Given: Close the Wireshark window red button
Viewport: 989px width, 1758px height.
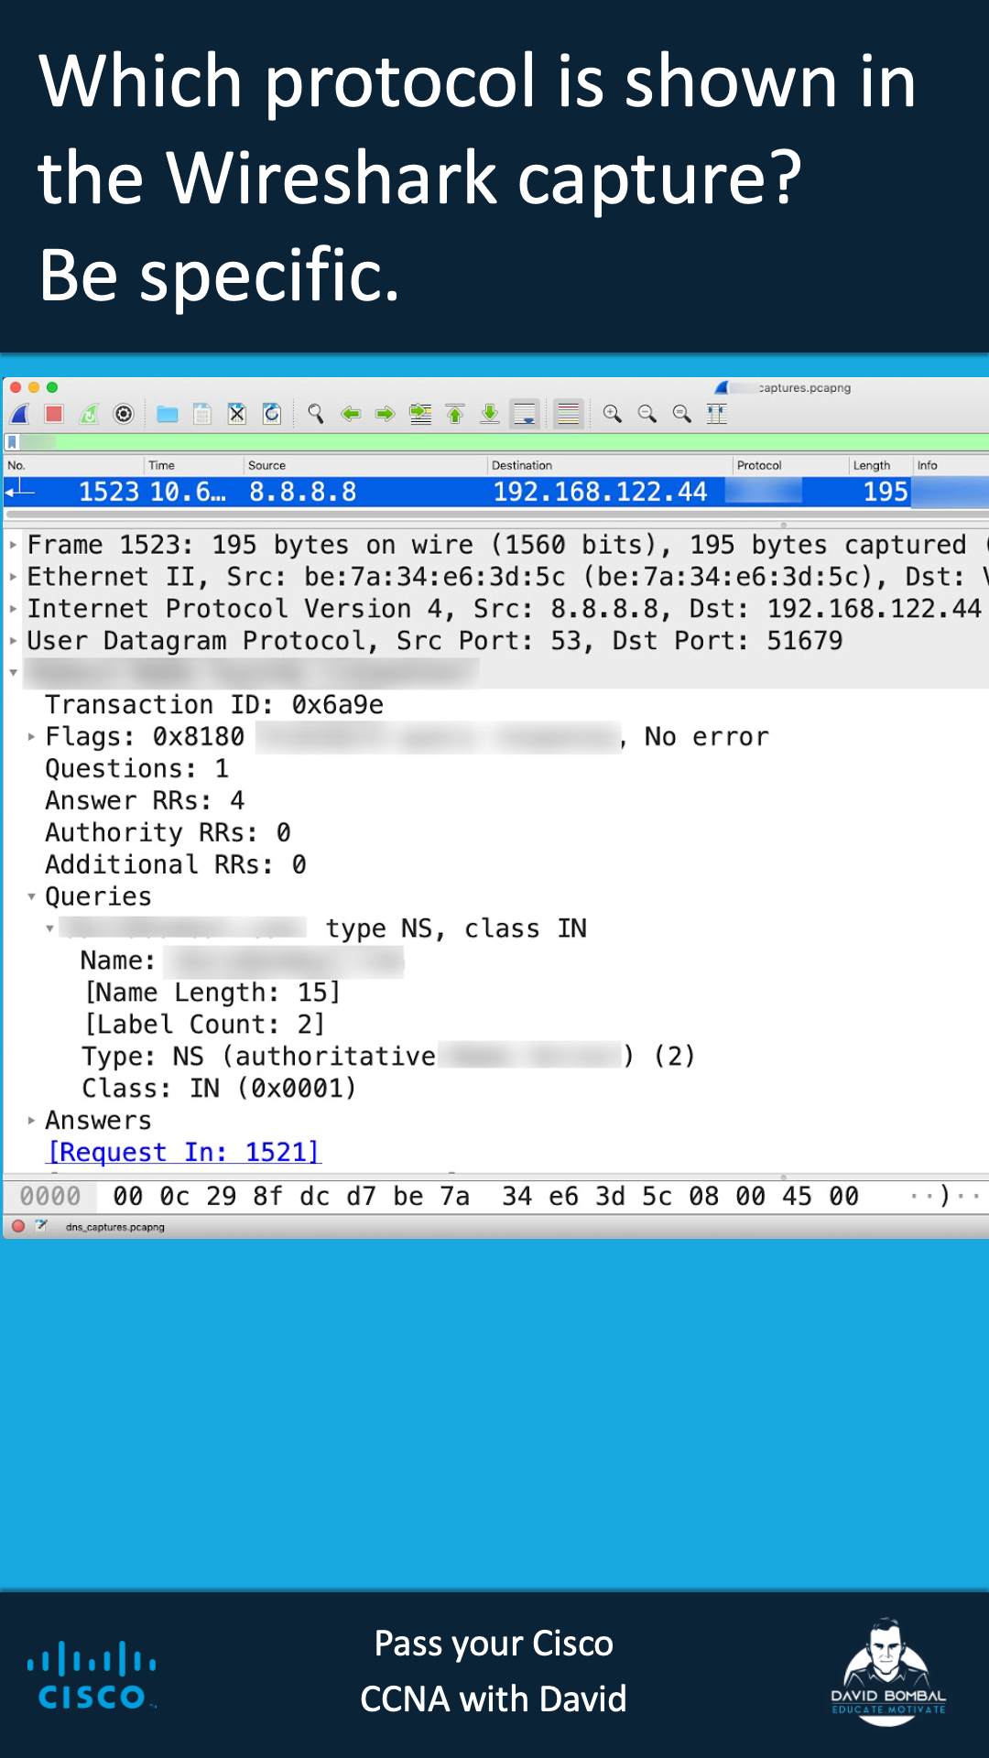Looking at the screenshot, I should coord(16,388).
